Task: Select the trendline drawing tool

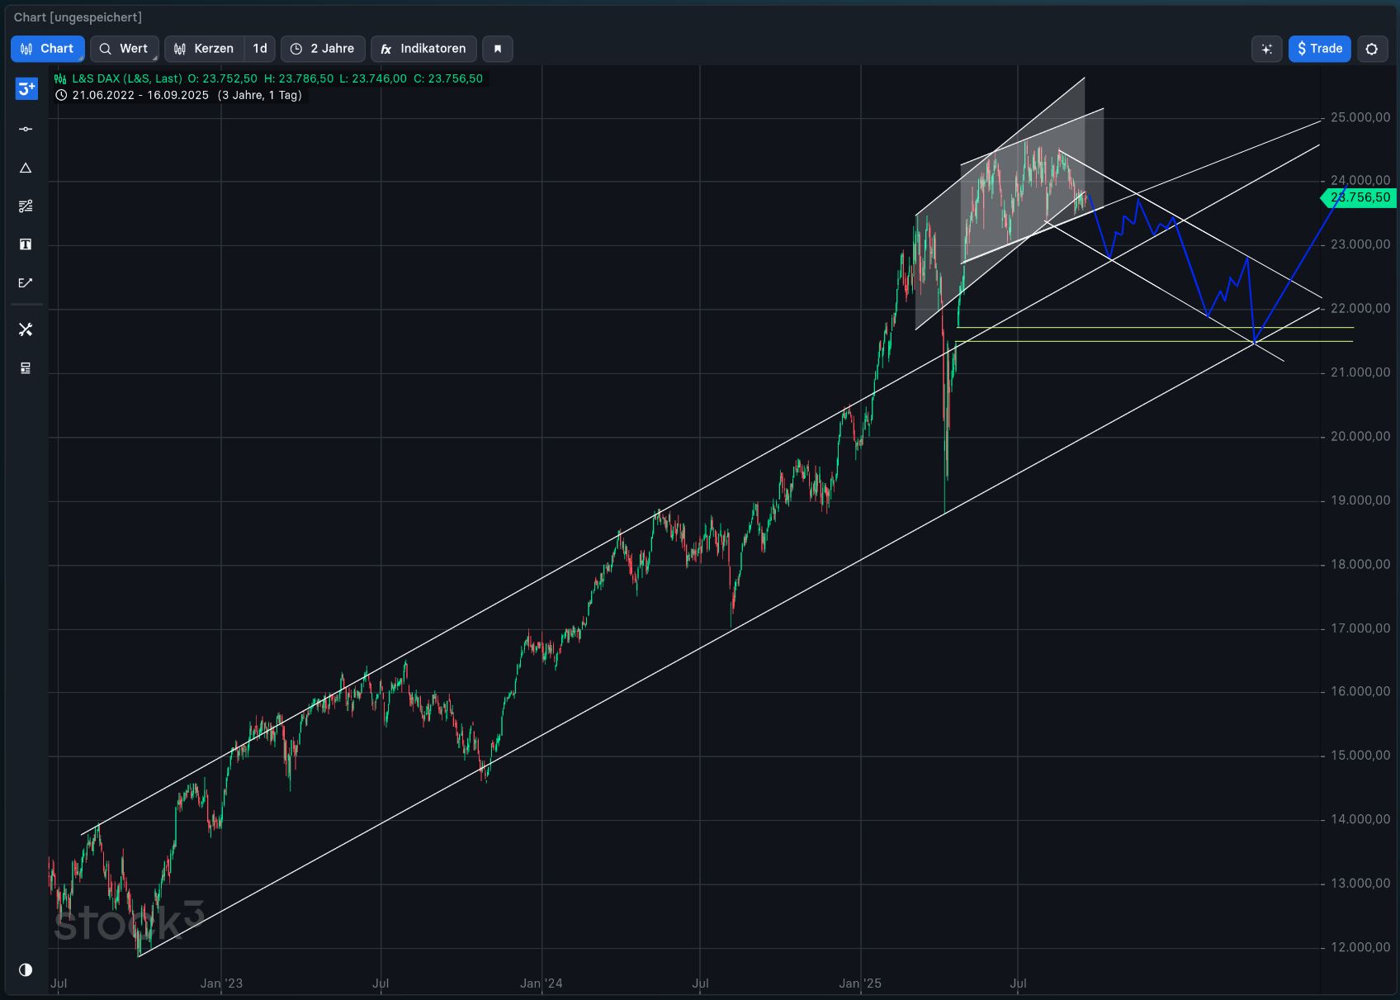Action: click(25, 129)
